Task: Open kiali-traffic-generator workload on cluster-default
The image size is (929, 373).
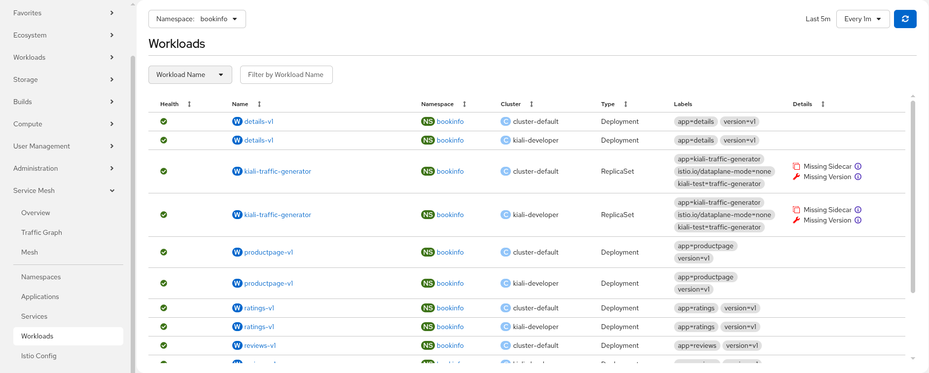Action: click(278, 171)
